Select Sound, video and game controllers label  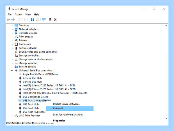coord(38,52)
